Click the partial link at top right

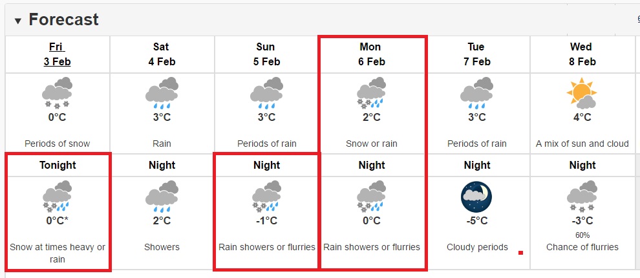point(638,19)
